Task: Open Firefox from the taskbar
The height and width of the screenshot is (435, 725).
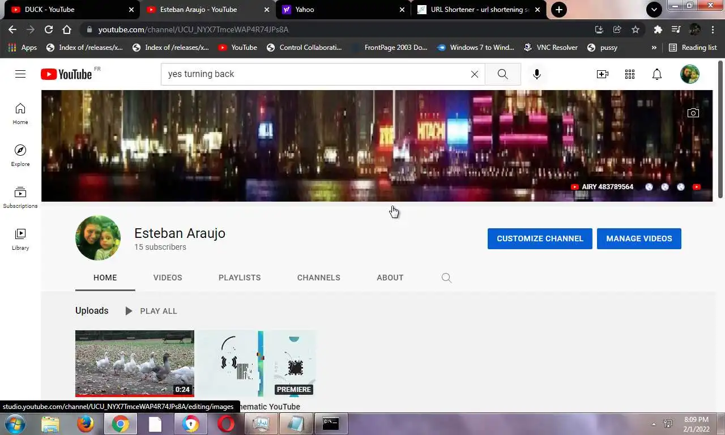Action: (x=86, y=424)
